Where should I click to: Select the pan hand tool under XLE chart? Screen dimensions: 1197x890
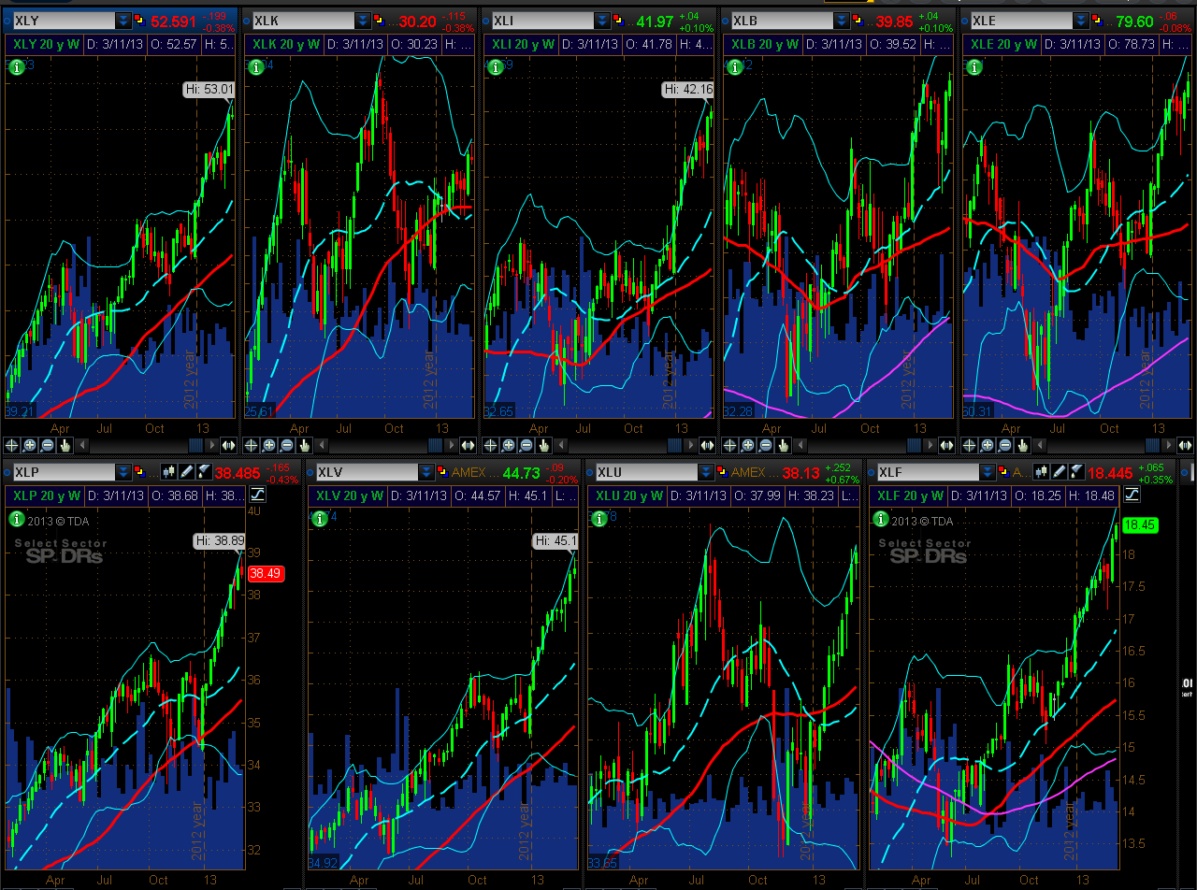1022,445
